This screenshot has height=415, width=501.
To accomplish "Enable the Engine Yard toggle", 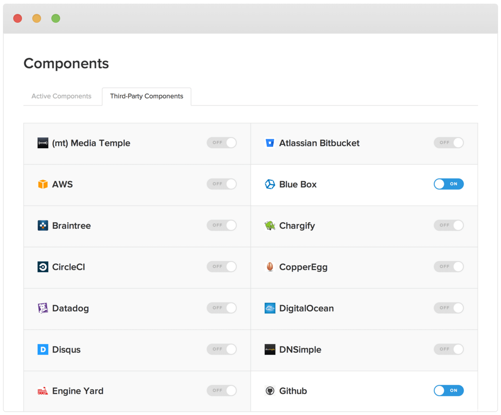I will (222, 390).
